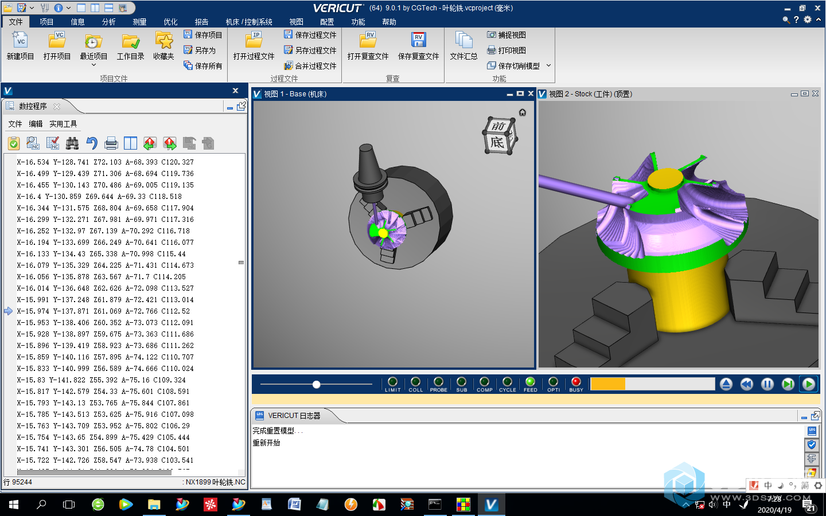Open the 分析 ribbon tab

[x=109, y=22]
